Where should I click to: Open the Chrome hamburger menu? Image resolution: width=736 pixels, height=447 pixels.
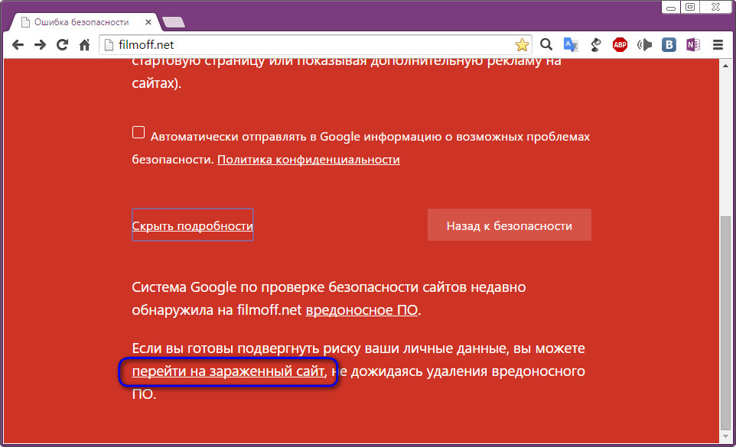(x=718, y=44)
